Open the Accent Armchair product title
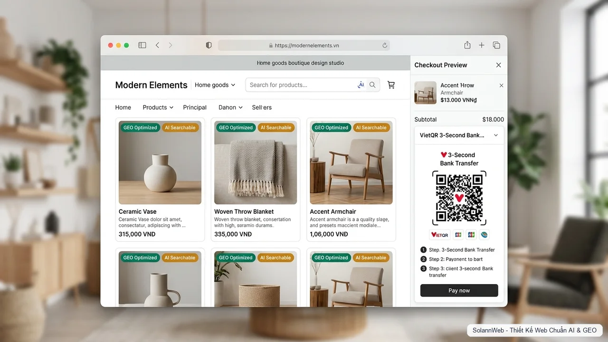This screenshot has height=342, width=608. [333, 211]
